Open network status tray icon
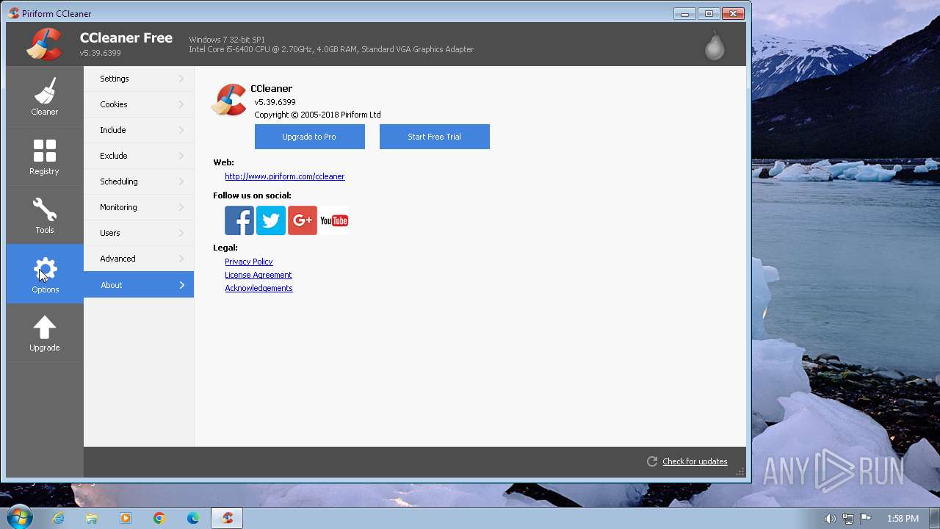940x529 pixels. (847, 518)
